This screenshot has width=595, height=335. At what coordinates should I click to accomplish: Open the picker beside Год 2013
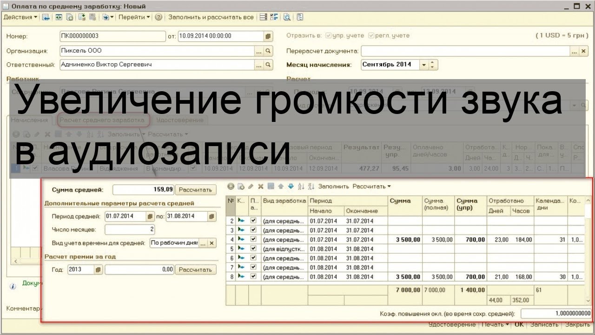pos(99,270)
